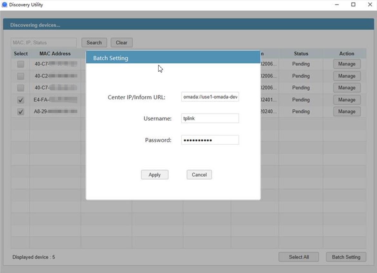Uncheck the E4-FA device checkbox
Viewport: 377px width, 273px height.
click(x=21, y=100)
